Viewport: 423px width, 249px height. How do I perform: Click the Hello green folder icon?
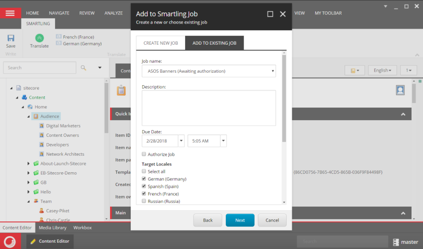pyautogui.click(x=36, y=191)
